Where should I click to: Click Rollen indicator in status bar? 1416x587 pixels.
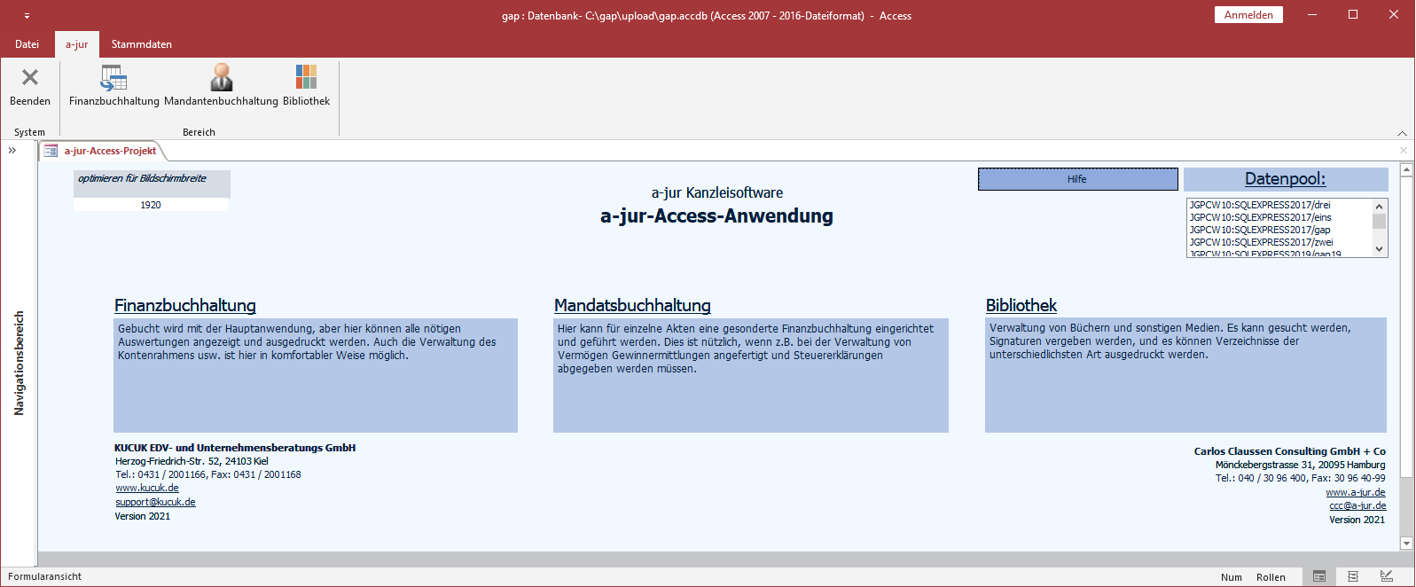coord(1271,577)
